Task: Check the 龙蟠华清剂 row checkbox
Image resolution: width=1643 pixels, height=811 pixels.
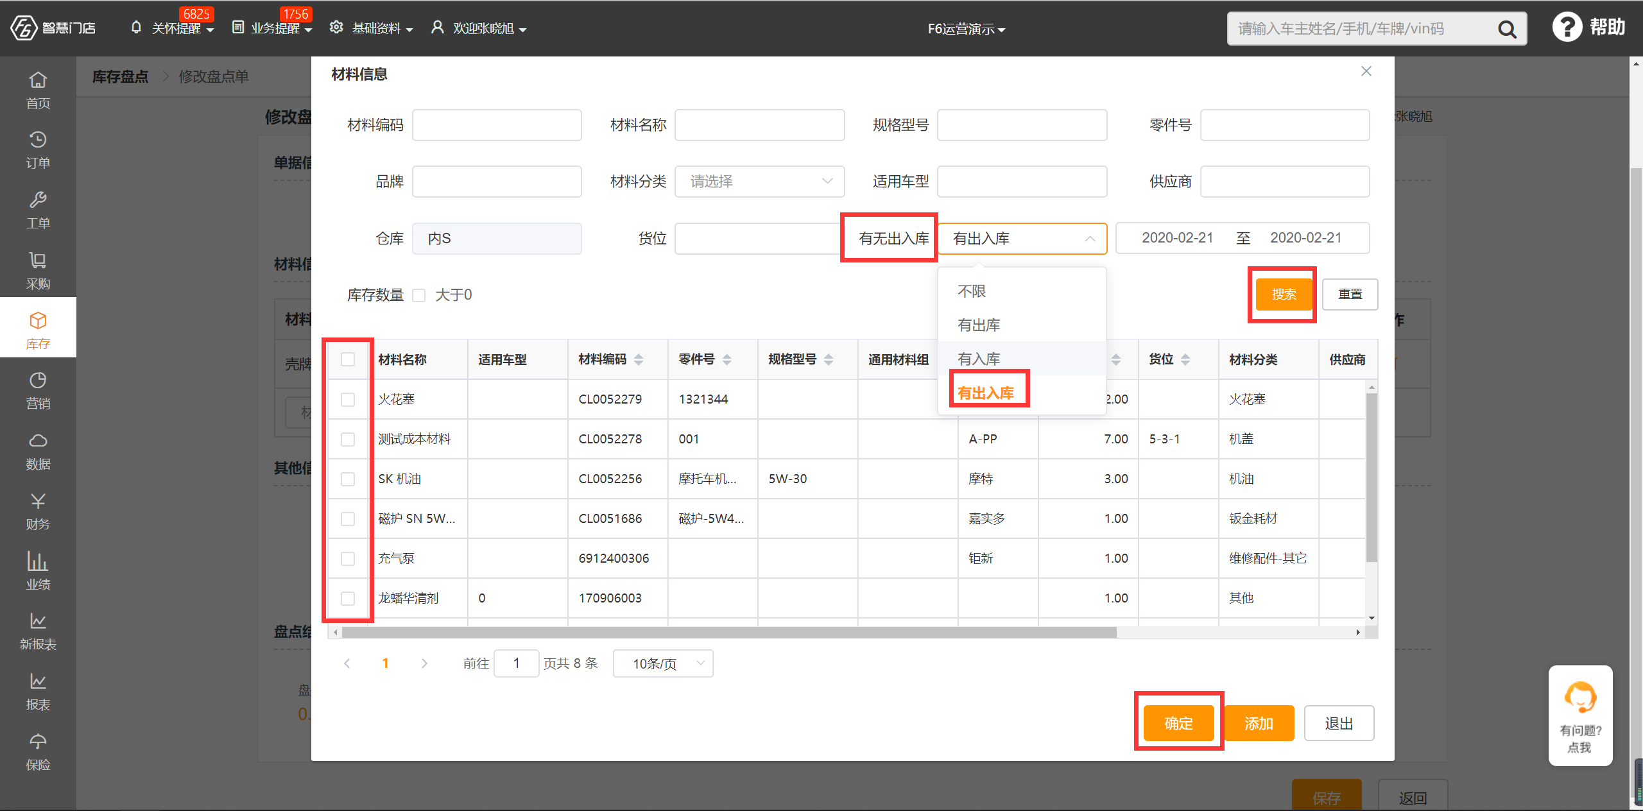Action: [348, 599]
